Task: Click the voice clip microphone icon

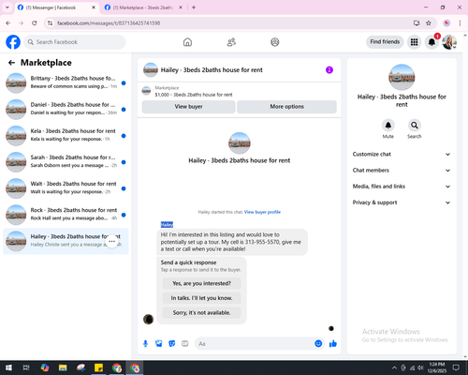Action: point(145,344)
